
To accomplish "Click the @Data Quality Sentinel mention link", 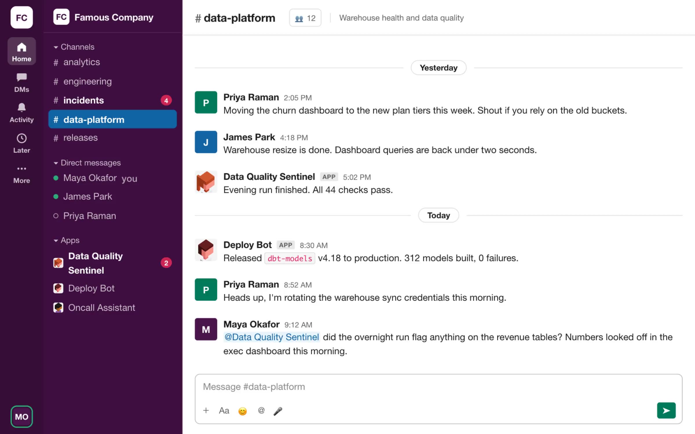I will point(272,337).
